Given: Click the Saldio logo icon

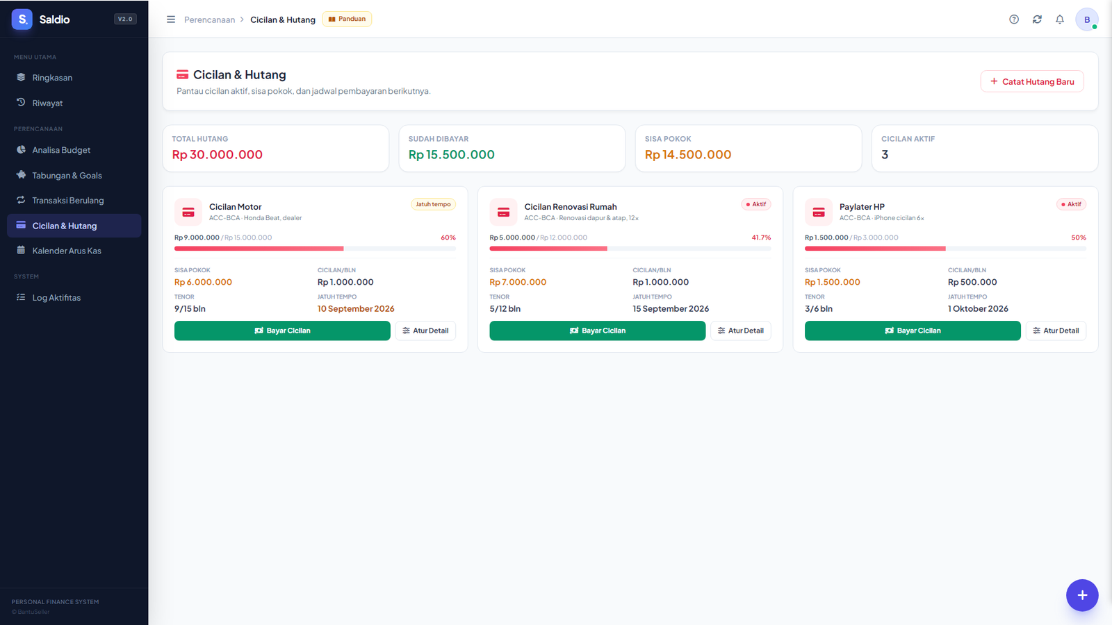Looking at the screenshot, I should (22, 19).
